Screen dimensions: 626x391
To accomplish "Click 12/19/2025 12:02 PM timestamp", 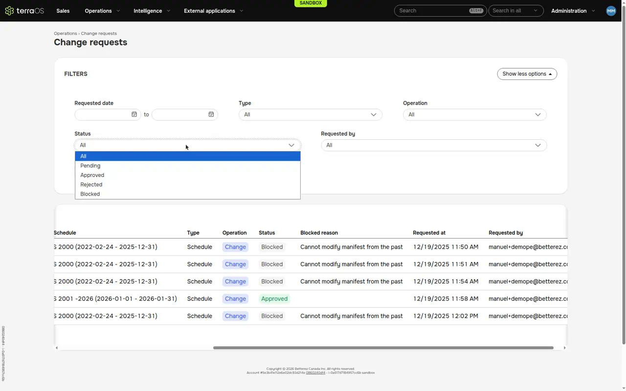I will click(x=446, y=316).
